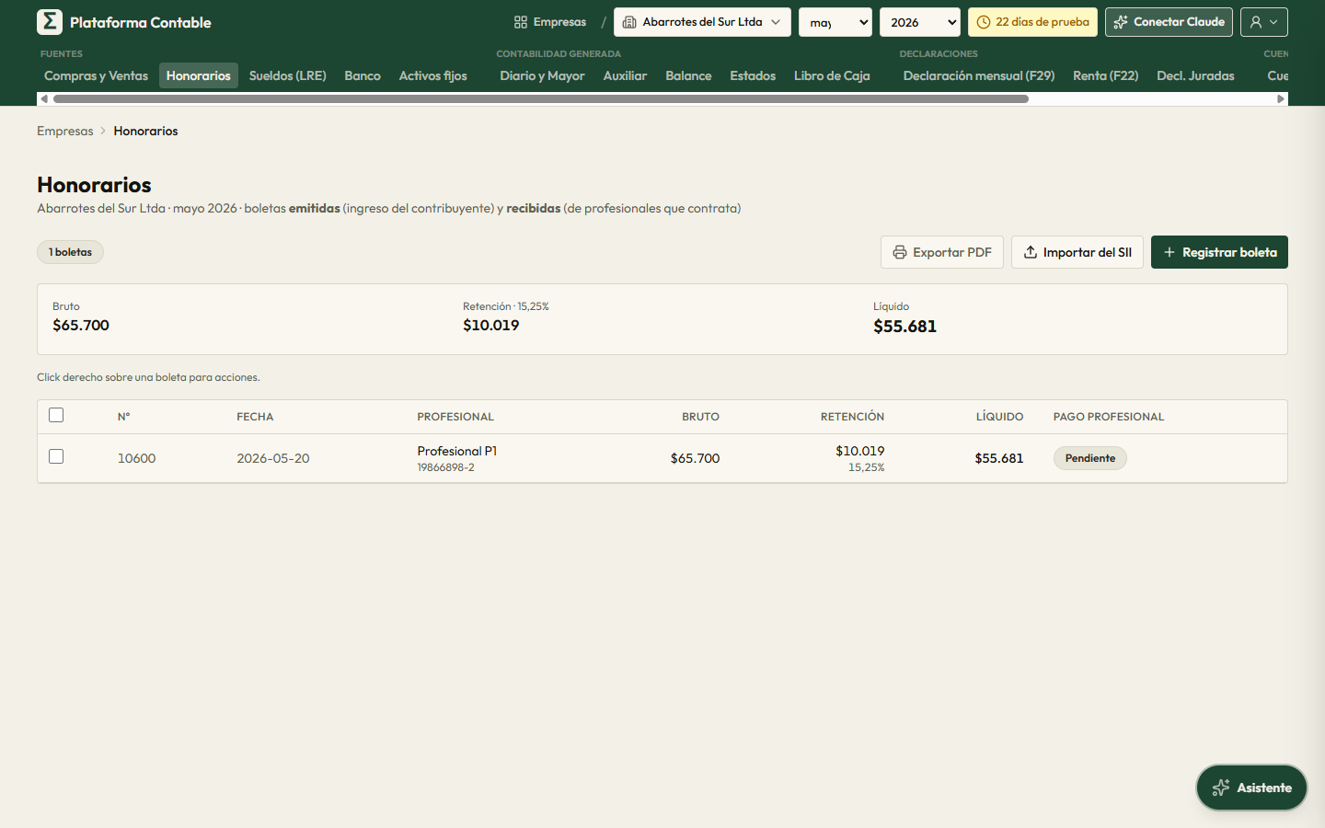Click the Profesional P1 name
This screenshot has height=828, width=1325.
[457, 451]
